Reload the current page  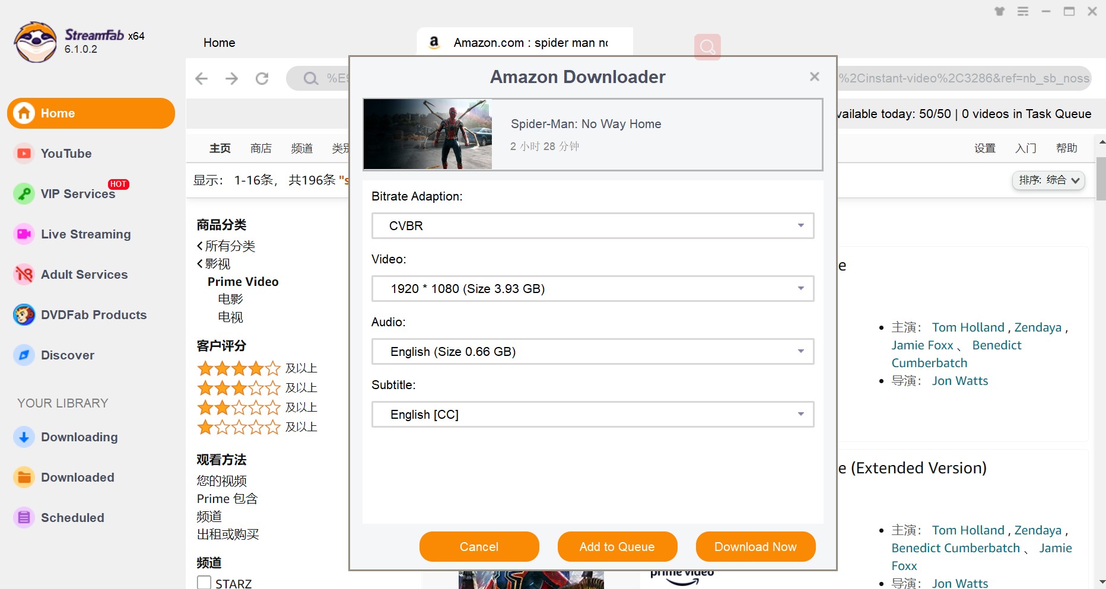click(x=262, y=78)
